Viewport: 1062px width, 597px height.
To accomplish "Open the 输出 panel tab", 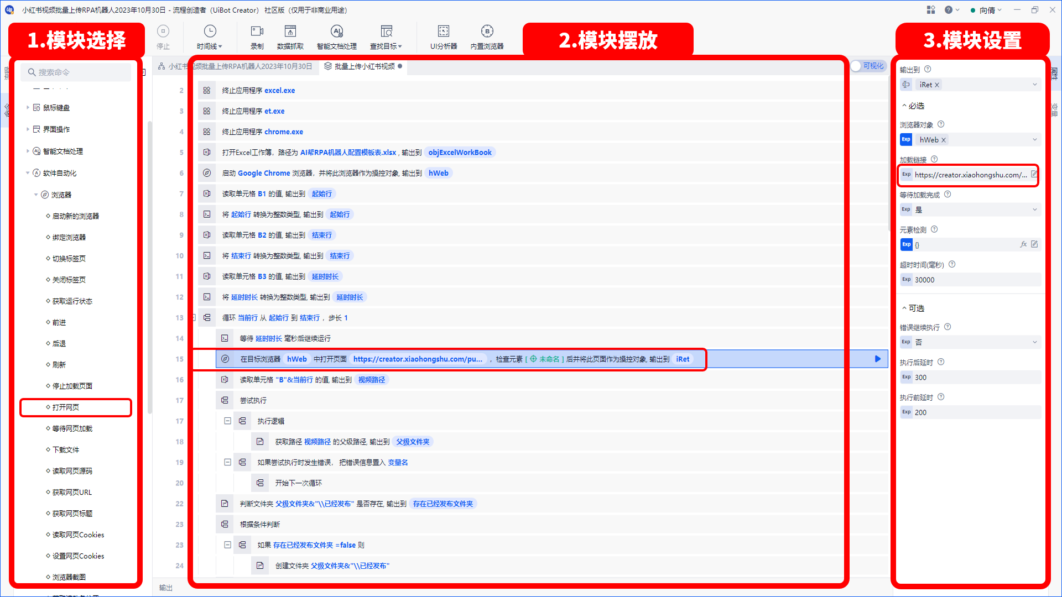I will pos(166,588).
